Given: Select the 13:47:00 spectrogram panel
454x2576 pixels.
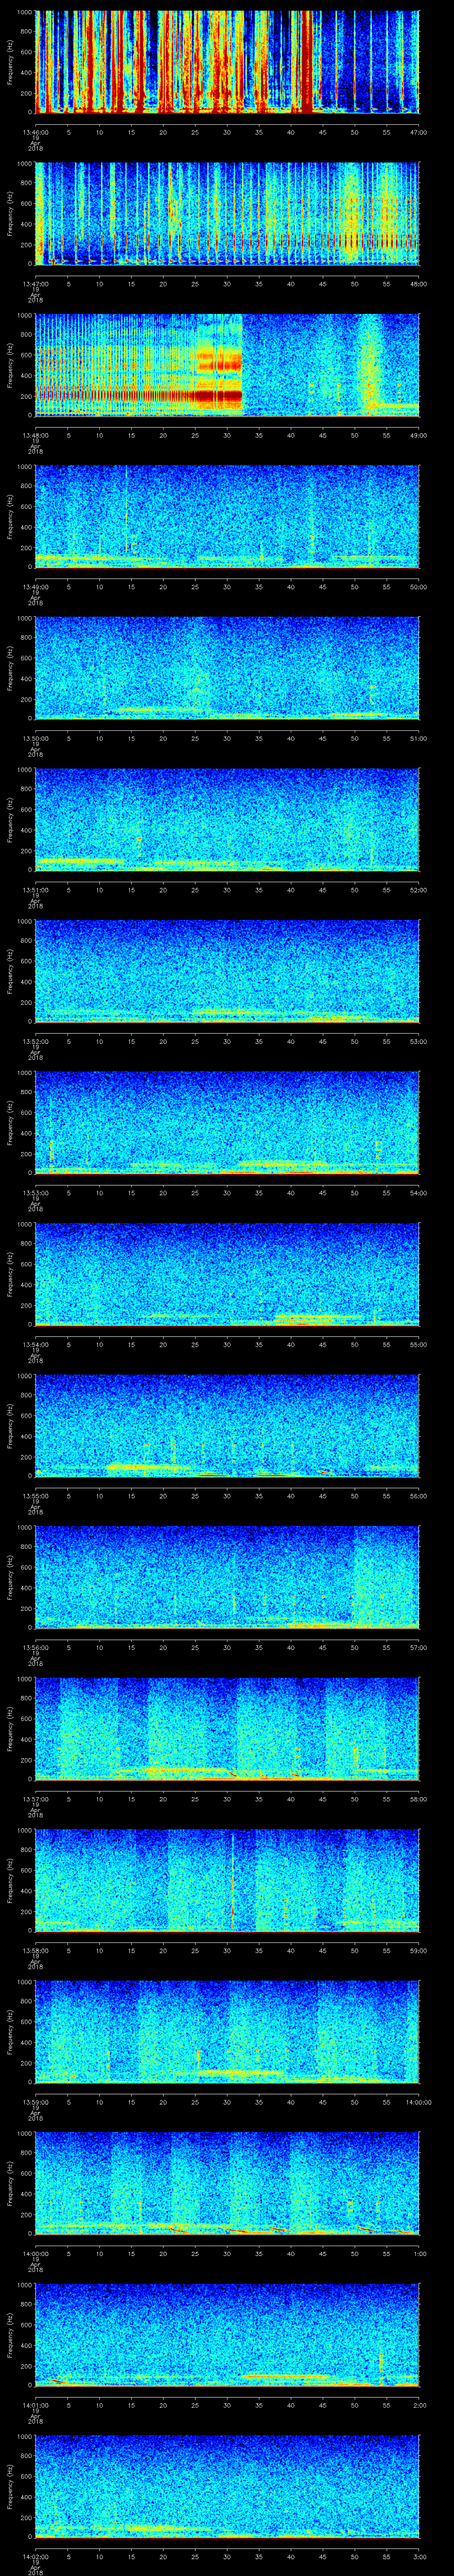Looking at the screenshot, I should point(227,214).
